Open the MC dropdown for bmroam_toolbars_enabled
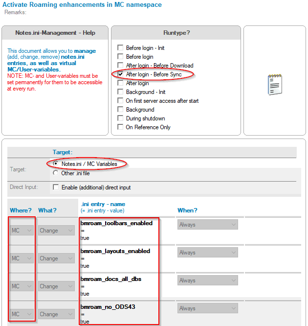 (22, 231)
